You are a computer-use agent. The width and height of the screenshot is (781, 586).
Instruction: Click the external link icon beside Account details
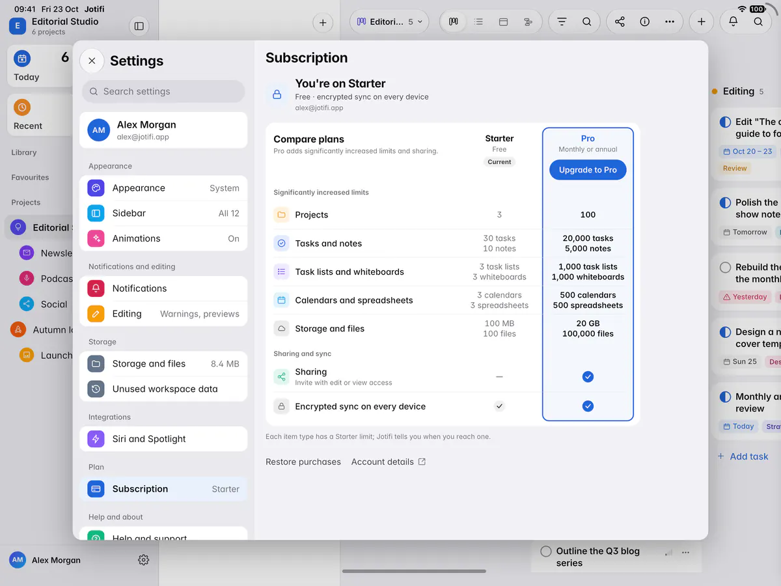(x=422, y=462)
